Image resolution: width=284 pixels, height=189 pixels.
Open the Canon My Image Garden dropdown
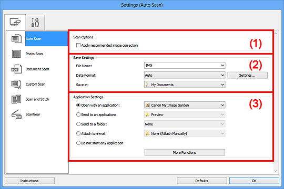pos(185,105)
